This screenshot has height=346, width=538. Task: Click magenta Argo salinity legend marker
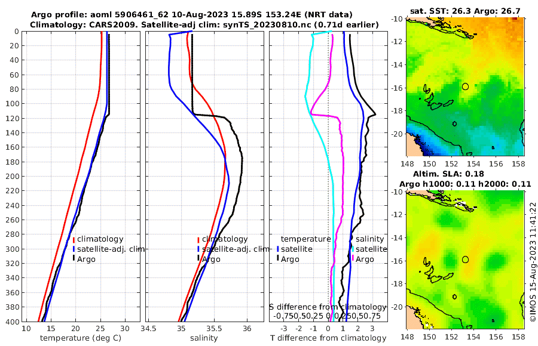(353, 258)
